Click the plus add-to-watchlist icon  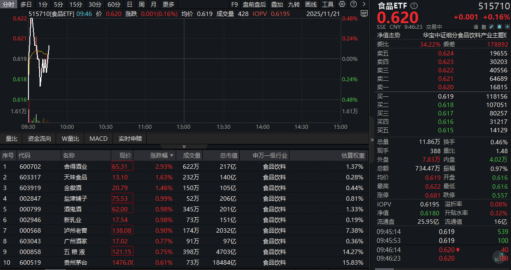(507, 27)
